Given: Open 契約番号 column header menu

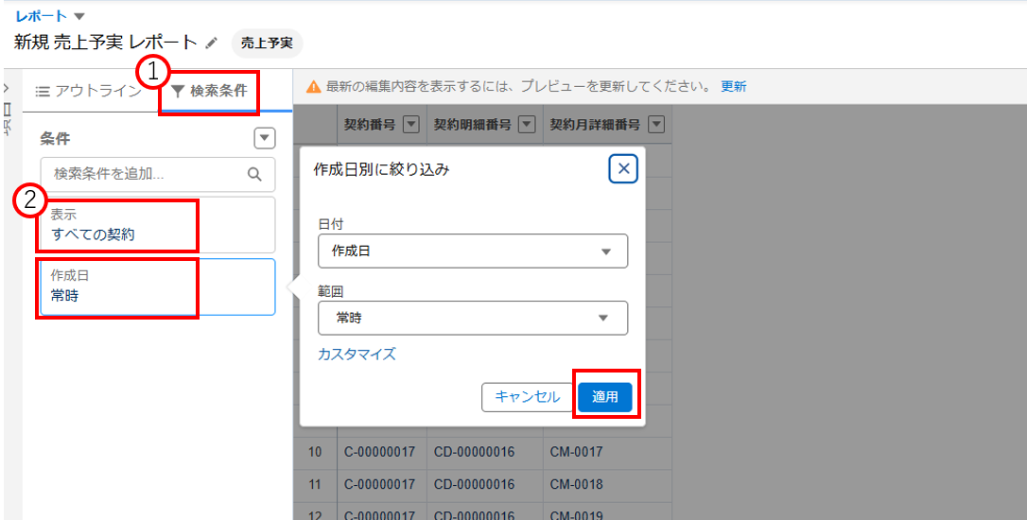Looking at the screenshot, I should [x=411, y=124].
